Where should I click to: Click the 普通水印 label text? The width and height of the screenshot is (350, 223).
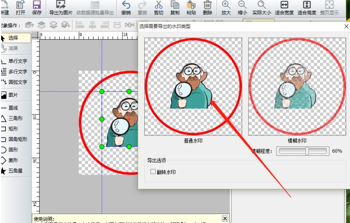[x=193, y=141]
